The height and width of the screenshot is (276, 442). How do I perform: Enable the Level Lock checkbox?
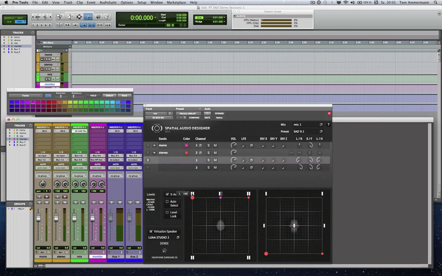tap(167, 213)
